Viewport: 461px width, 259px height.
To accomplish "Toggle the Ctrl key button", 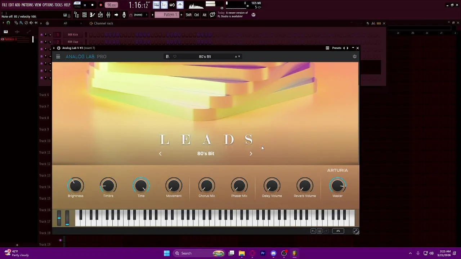I will (x=197, y=15).
